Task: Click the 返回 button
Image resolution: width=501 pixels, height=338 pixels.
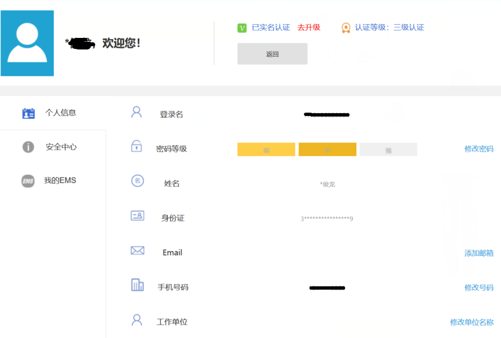Action: (272, 54)
